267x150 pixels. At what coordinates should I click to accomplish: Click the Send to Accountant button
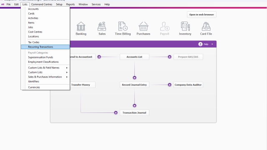pos(83,57)
